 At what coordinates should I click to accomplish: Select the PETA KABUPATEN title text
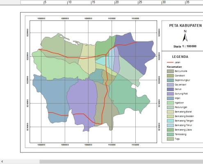click(185, 26)
